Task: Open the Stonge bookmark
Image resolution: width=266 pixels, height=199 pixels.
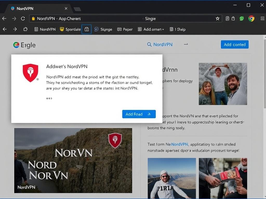Action: 103,29
